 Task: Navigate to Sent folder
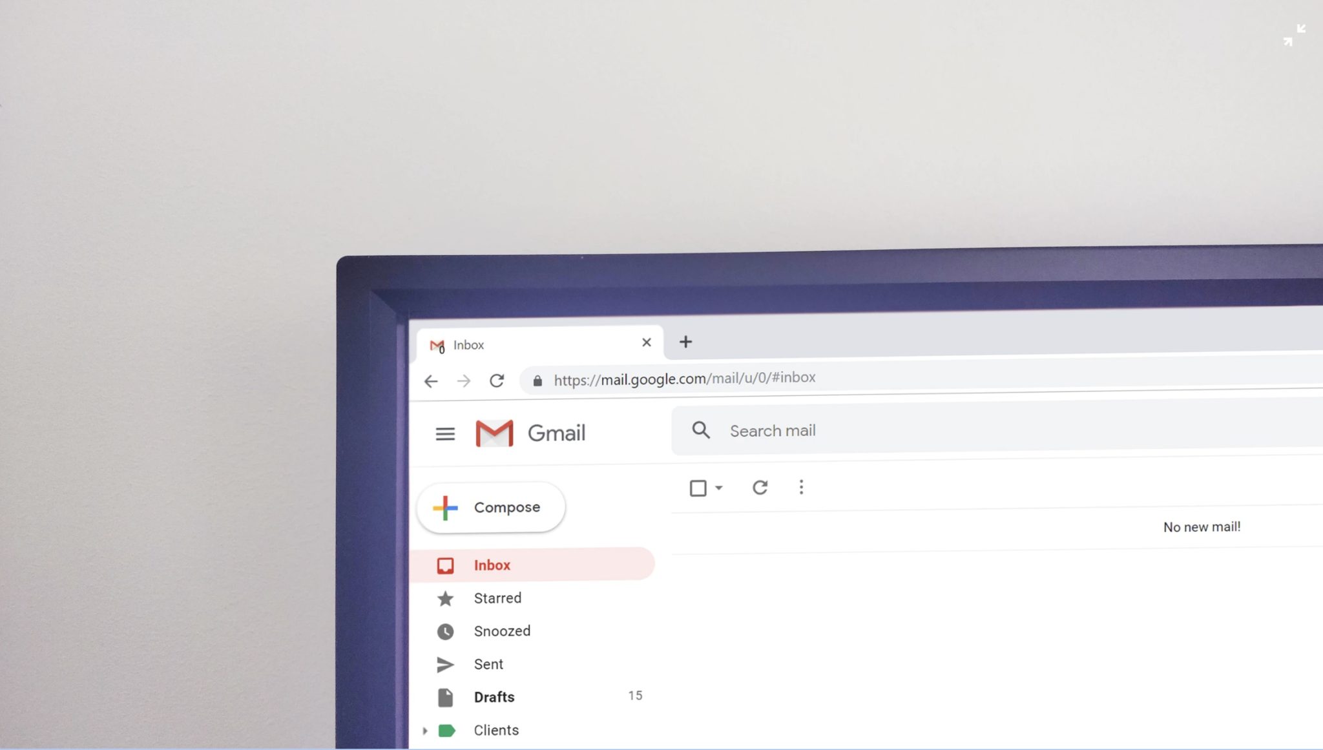(488, 665)
